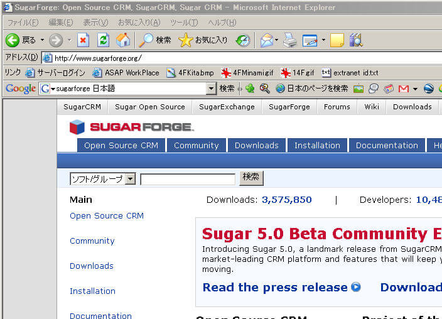
Task: Switch to the Installation navigation tab
Action: (x=317, y=145)
